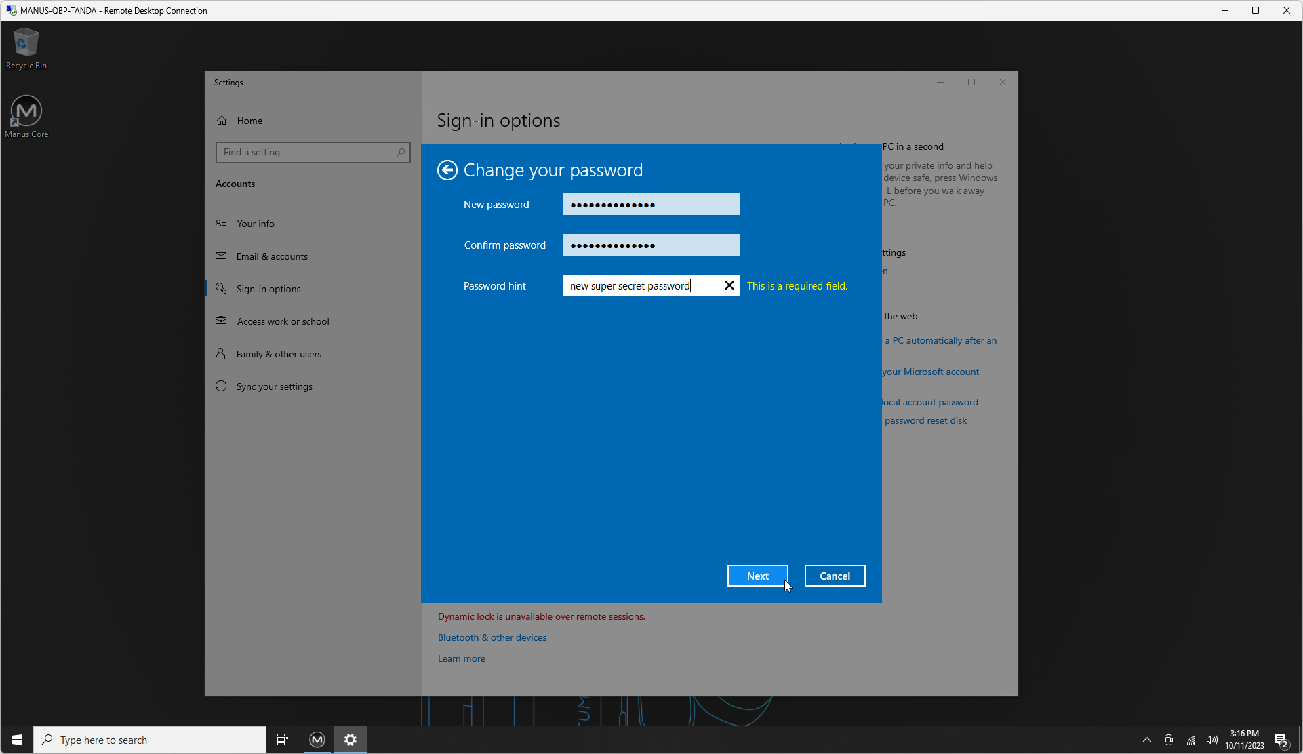This screenshot has height=754, width=1303.
Task: Click the Cancel button
Action: tap(835, 576)
